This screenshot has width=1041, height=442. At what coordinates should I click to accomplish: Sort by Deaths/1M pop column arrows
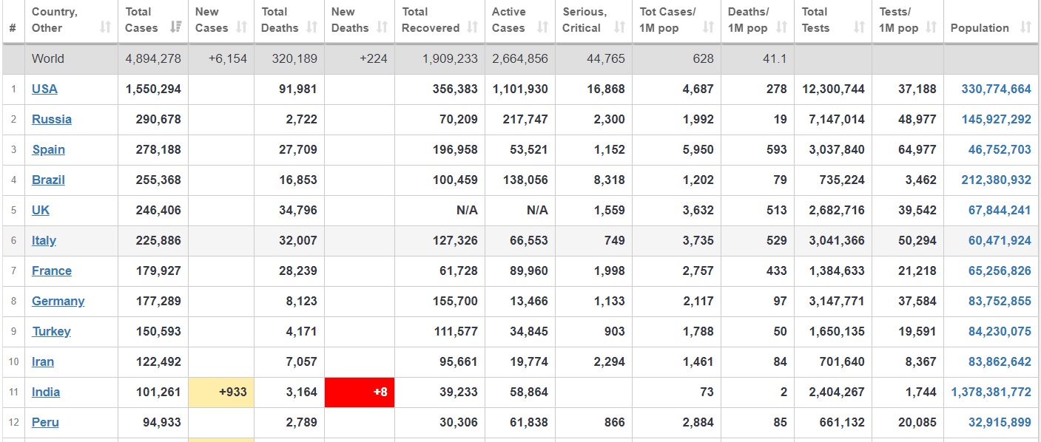coord(781,27)
